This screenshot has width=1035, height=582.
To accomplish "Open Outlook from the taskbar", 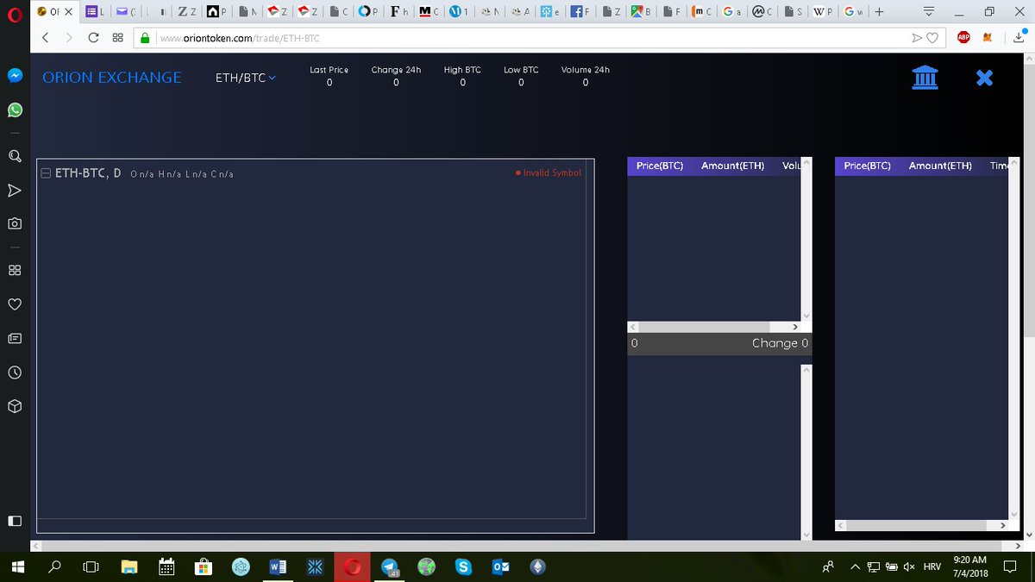I will tap(501, 566).
